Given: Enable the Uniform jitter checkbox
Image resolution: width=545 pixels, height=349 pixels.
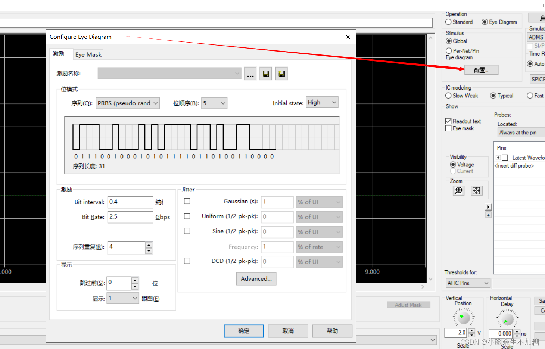Looking at the screenshot, I should click(187, 216).
